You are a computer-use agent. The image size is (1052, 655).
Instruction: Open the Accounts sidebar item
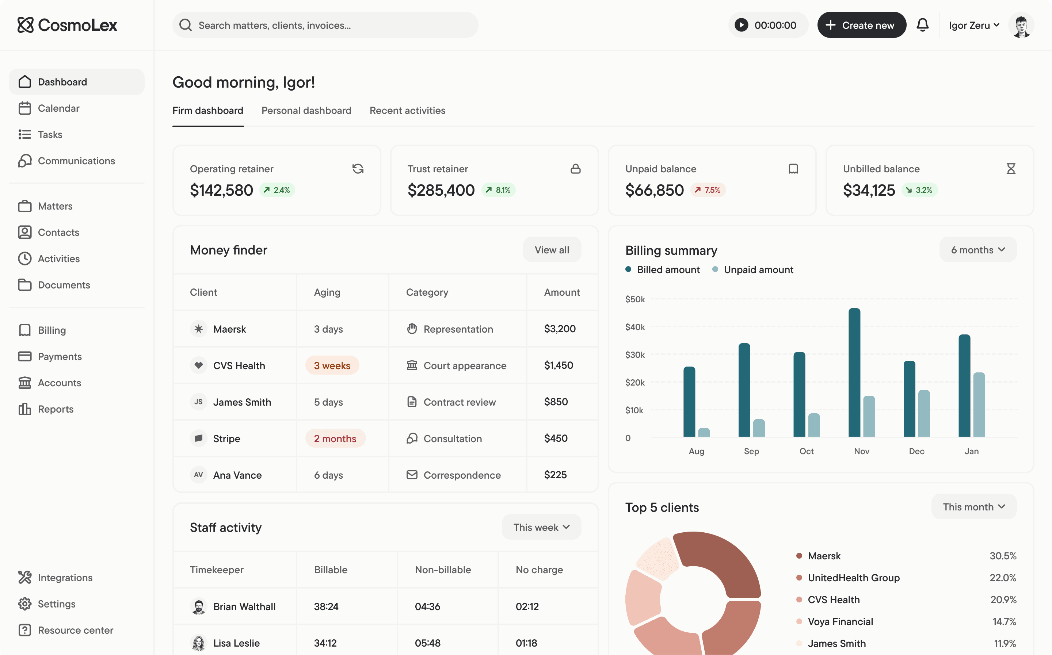click(x=60, y=383)
